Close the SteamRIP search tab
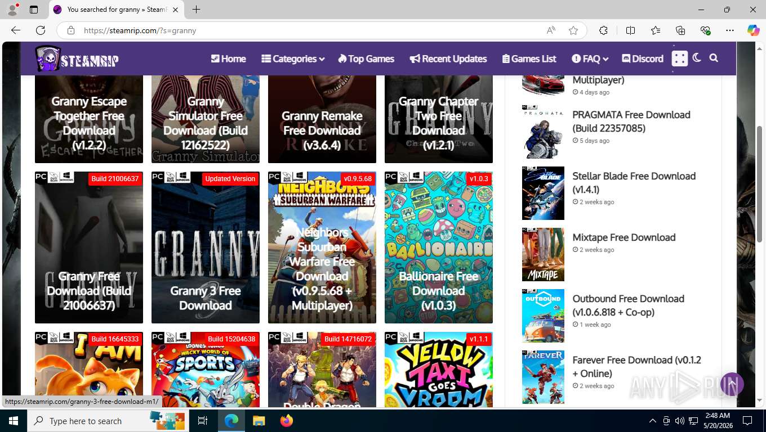Viewport: 766px width, 432px height. 176,10
